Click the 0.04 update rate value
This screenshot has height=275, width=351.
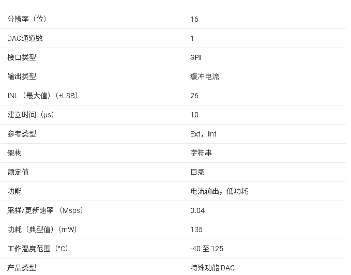[x=197, y=210]
